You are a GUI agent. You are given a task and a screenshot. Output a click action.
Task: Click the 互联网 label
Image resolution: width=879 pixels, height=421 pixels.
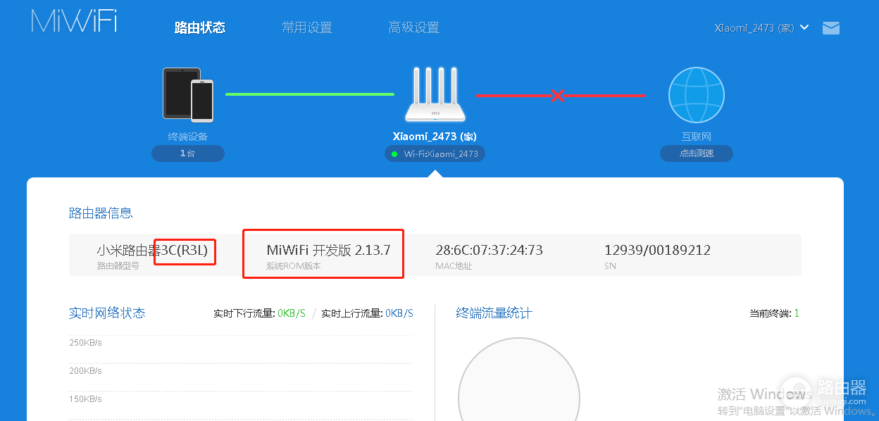pos(697,137)
